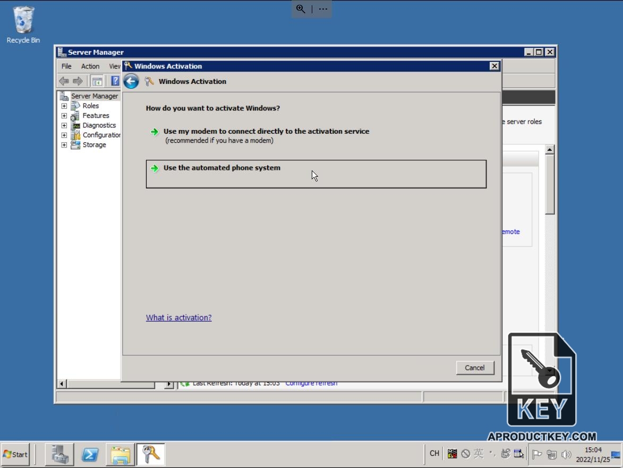The image size is (623, 468).
Task: Open the Action menu in Server Manager
Action: click(90, 66)
